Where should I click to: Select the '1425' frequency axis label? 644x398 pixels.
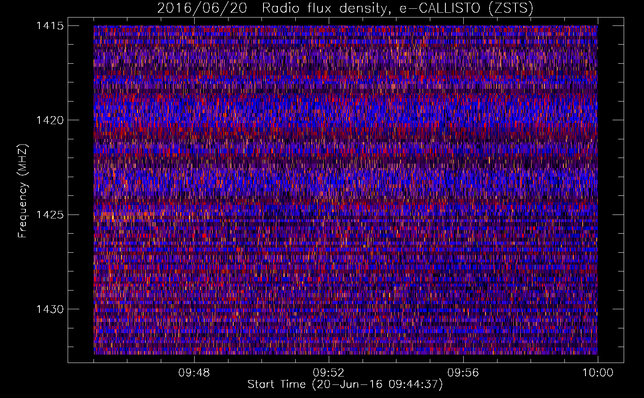pyautogui.click(x=50, y=215)
